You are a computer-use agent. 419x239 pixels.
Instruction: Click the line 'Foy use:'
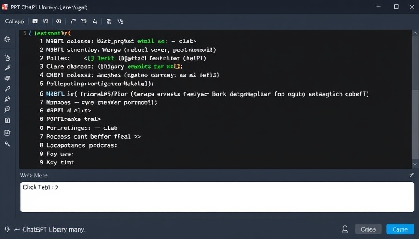pos(57,154)
